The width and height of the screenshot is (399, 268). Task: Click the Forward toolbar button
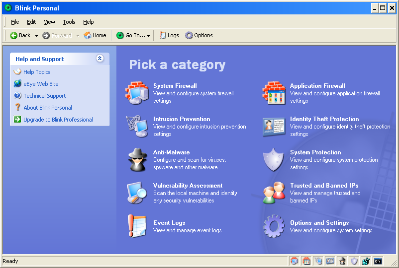[57, 35]
